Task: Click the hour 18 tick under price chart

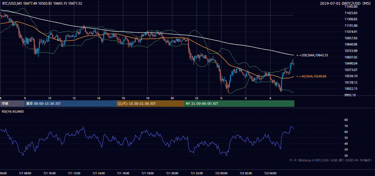Action: click(148, 98)
